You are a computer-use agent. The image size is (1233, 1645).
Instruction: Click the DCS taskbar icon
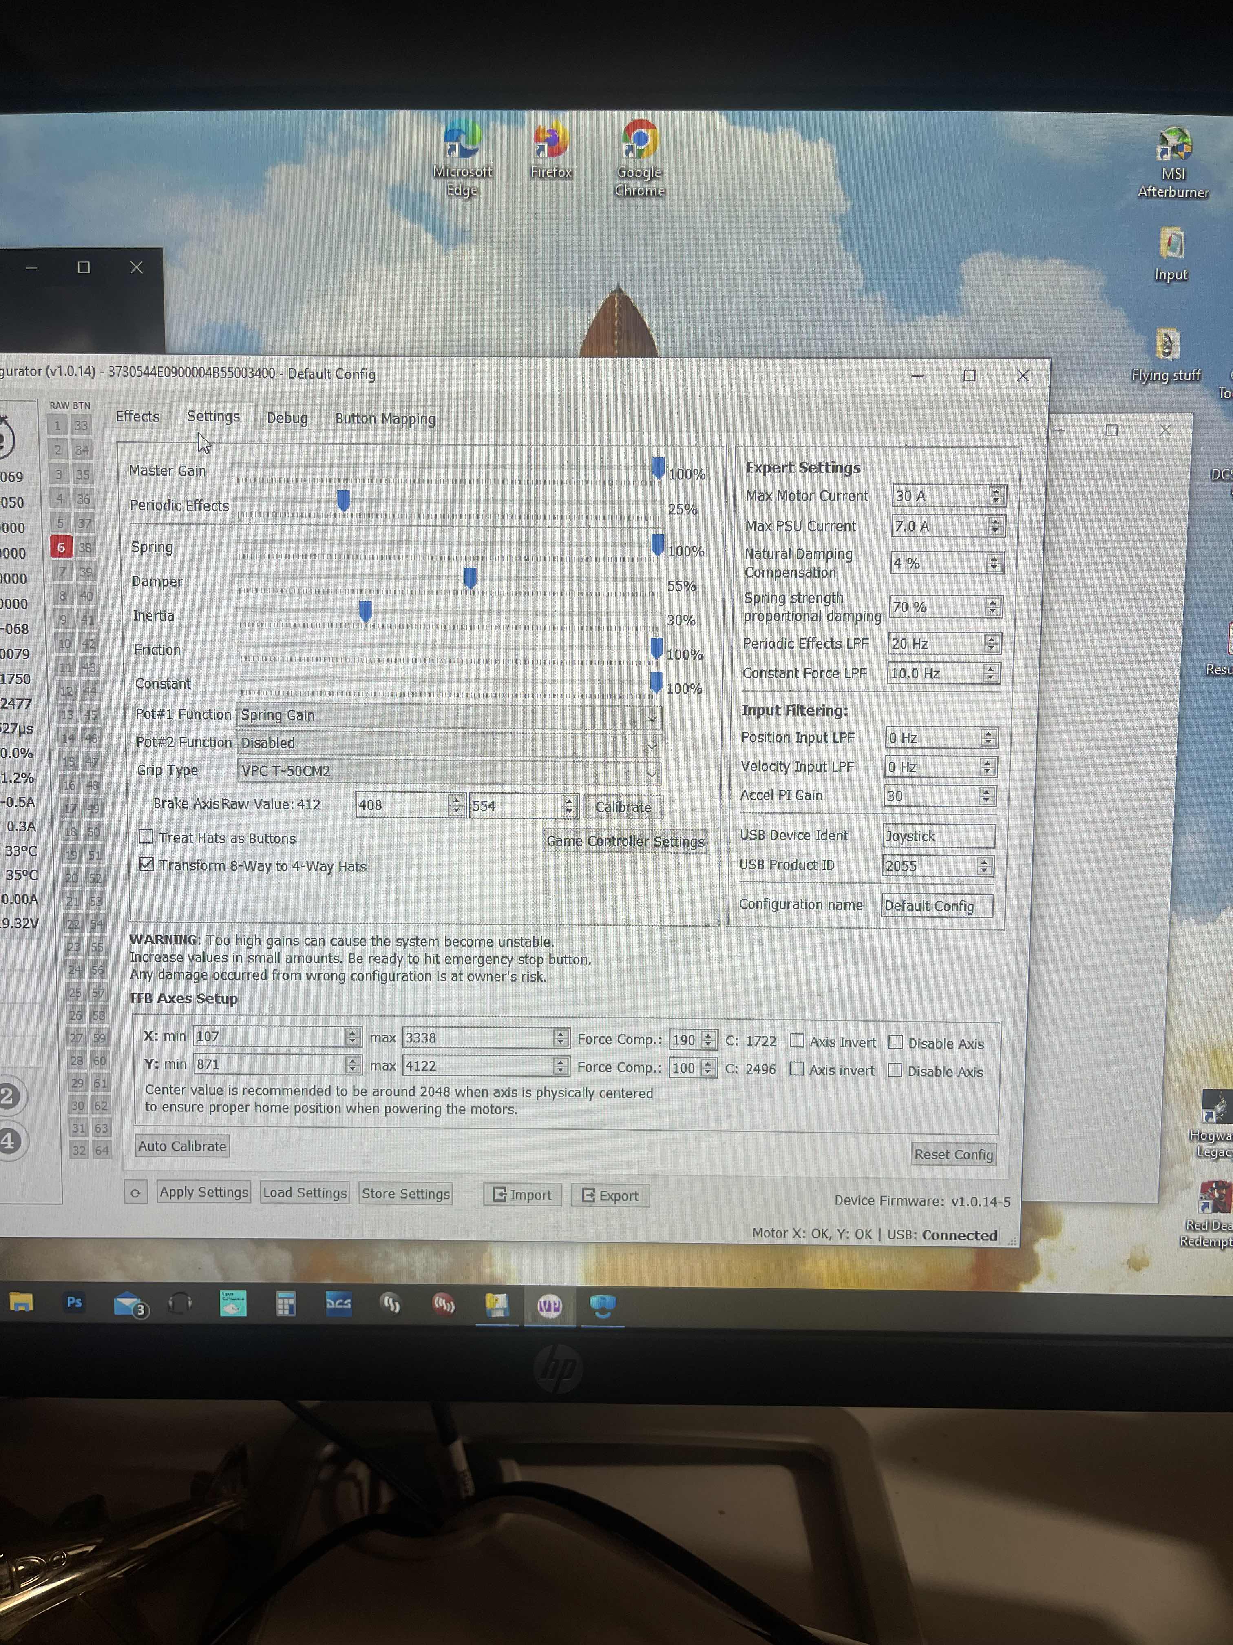339,1304
